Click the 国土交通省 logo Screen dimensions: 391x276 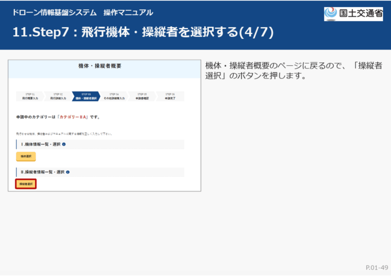[353, 13]
